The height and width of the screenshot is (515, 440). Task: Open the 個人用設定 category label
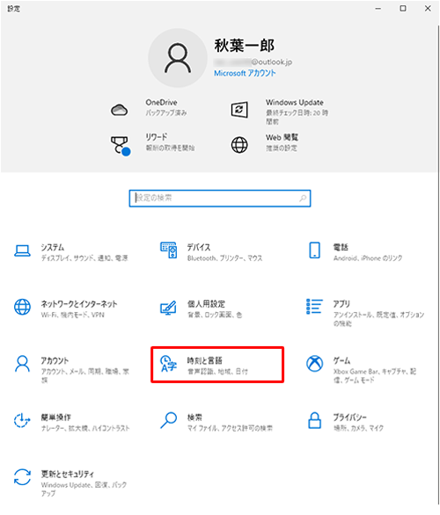pos(206,304)
